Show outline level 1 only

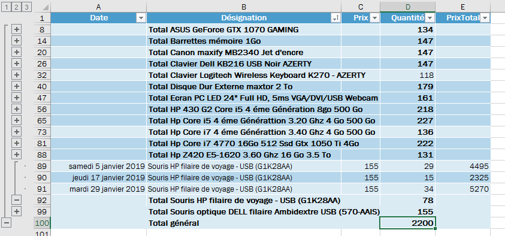(6, 7)
